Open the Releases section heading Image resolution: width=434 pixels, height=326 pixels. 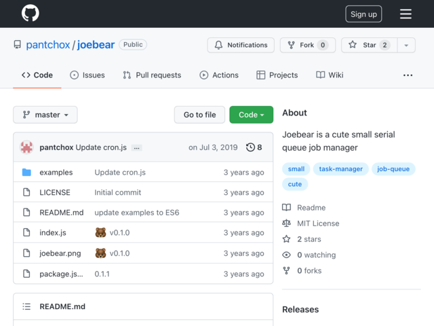[x=300, y=310]
